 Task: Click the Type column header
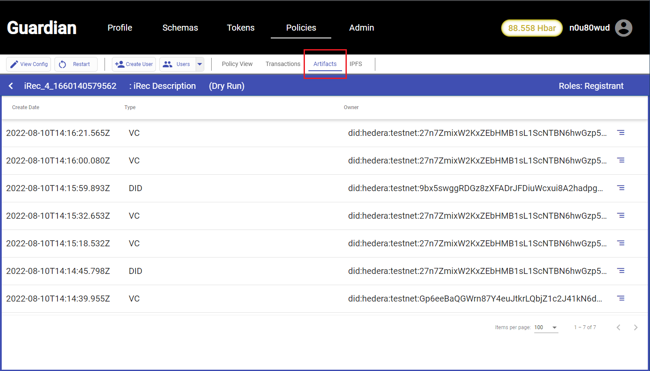(130, 107)
